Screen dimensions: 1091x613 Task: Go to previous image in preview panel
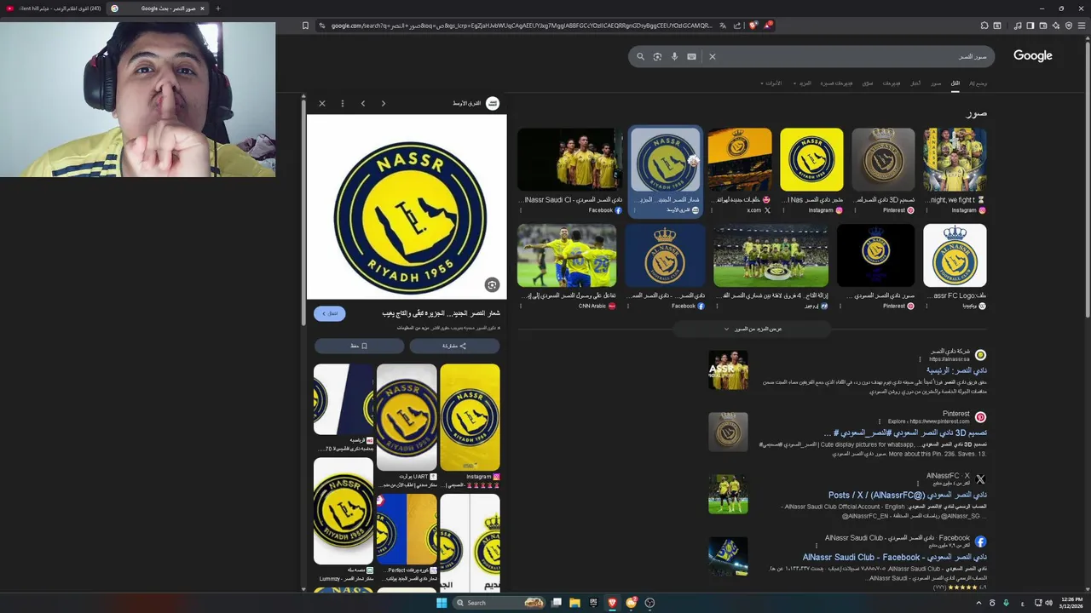(363, 103)
